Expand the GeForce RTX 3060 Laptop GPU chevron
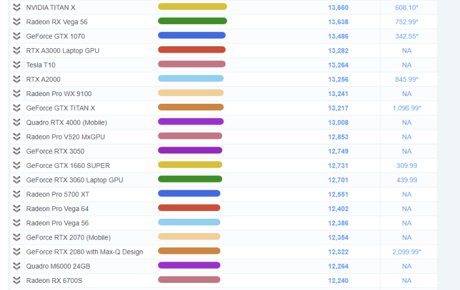The height and width of the screenshot is (290, 460). (17, 180)
